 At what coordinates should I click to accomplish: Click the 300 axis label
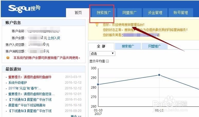click(93, 68)
